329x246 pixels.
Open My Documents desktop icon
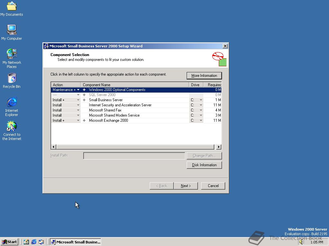pyautogui.click(x=12, y=9)
